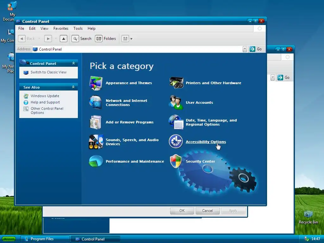Open the Performance and Maintenance pie icon

click(96, 161)
